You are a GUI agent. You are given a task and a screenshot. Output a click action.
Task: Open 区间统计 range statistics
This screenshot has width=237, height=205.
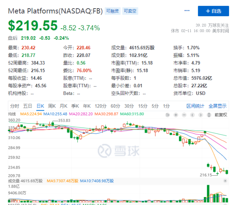coord(196,106)
